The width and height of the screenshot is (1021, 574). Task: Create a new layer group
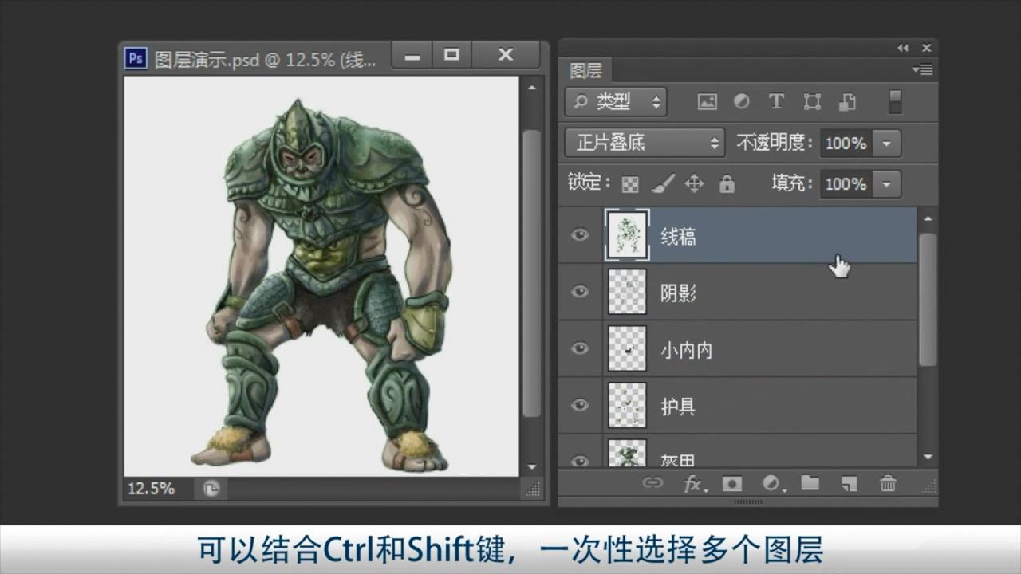810,482
